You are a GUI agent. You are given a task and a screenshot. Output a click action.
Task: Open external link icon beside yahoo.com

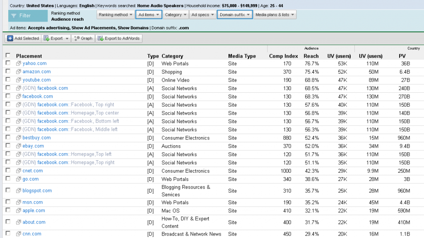coord(18,63)
